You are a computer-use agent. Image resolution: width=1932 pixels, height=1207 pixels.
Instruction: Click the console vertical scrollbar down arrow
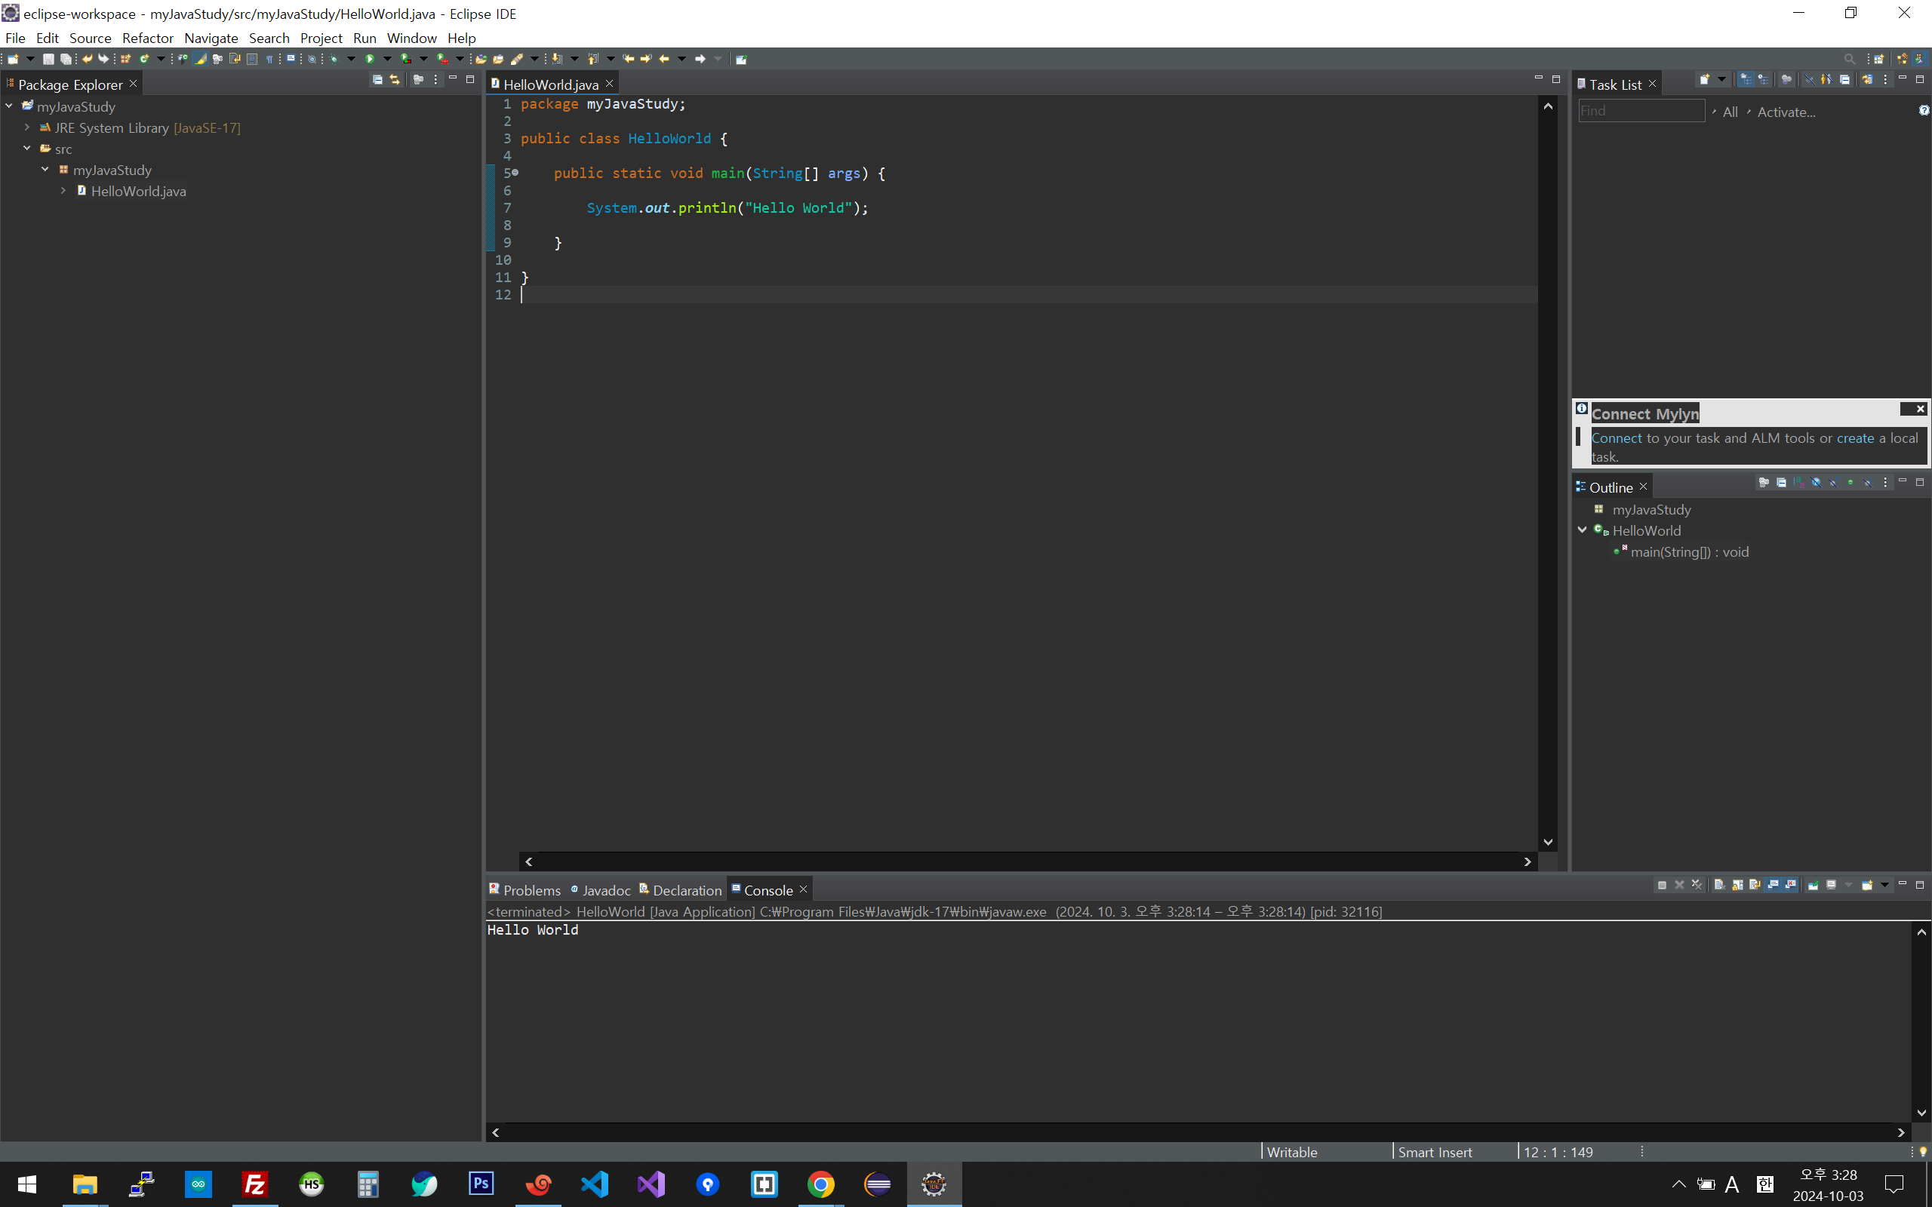(1921, 1113)
